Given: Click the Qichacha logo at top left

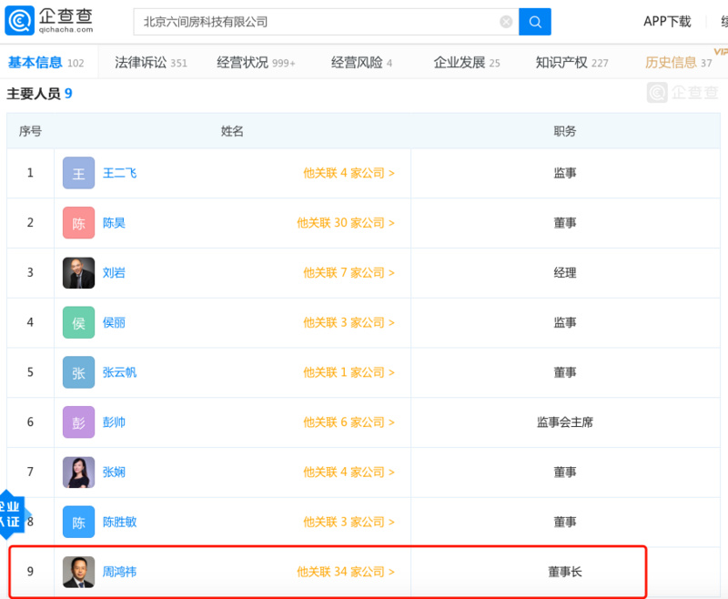Looking at the screenshot, I should (55, 20).
